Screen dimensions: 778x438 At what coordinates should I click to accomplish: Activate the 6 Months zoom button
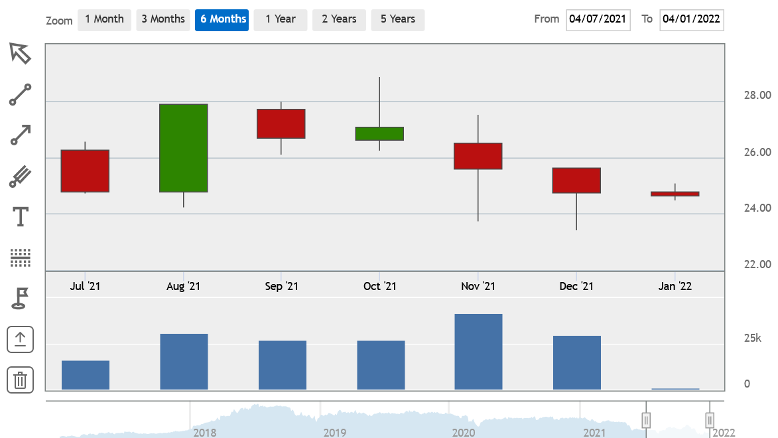pyautogui.click(x=222, y=19)
